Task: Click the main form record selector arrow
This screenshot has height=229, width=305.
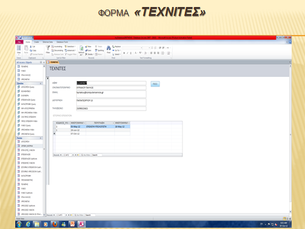Action: pos(48,79)
